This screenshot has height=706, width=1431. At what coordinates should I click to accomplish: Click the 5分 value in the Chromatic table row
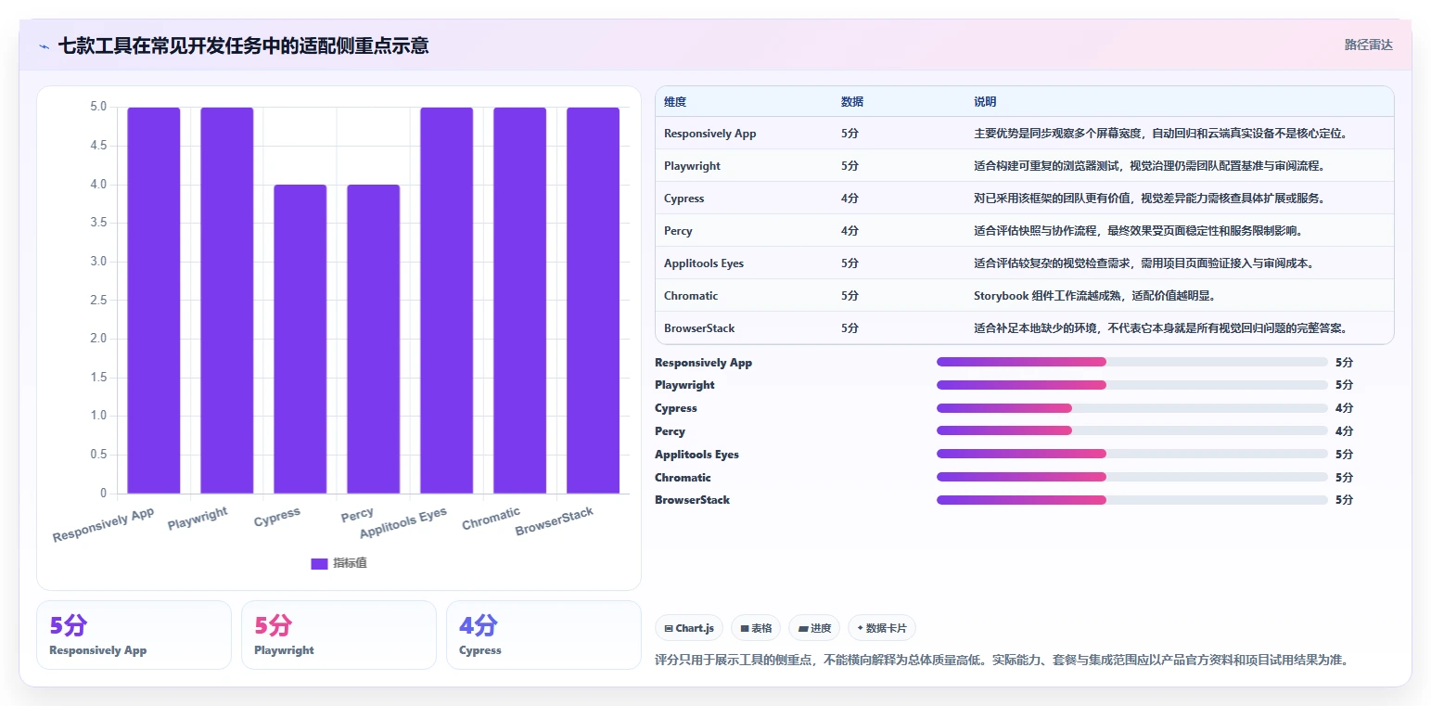click(850, 296)
